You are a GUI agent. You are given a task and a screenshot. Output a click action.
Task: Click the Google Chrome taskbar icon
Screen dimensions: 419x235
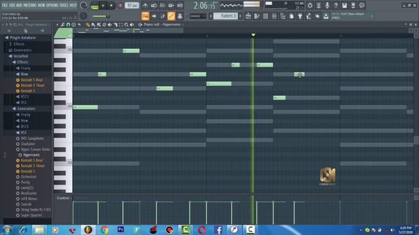point(105,230)
